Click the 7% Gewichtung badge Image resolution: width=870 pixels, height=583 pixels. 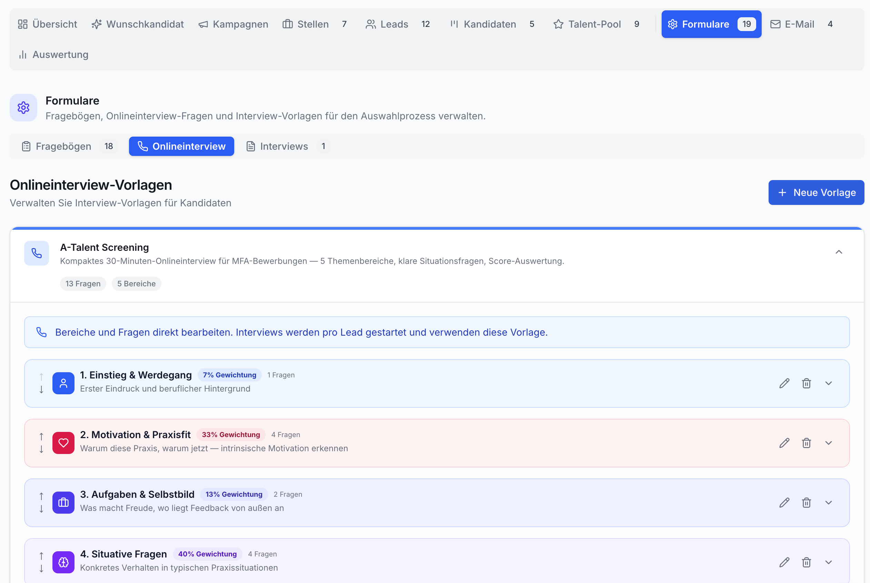[229, 375]
